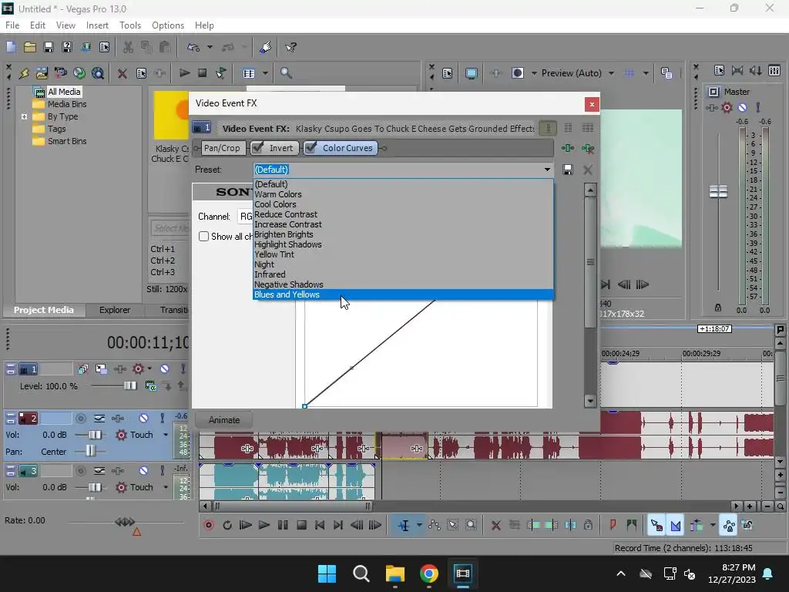Open Video Preview external monitor icon
The height and width of the screenshot is (592, 789).
pyautogui.click(x=471, y=73)
